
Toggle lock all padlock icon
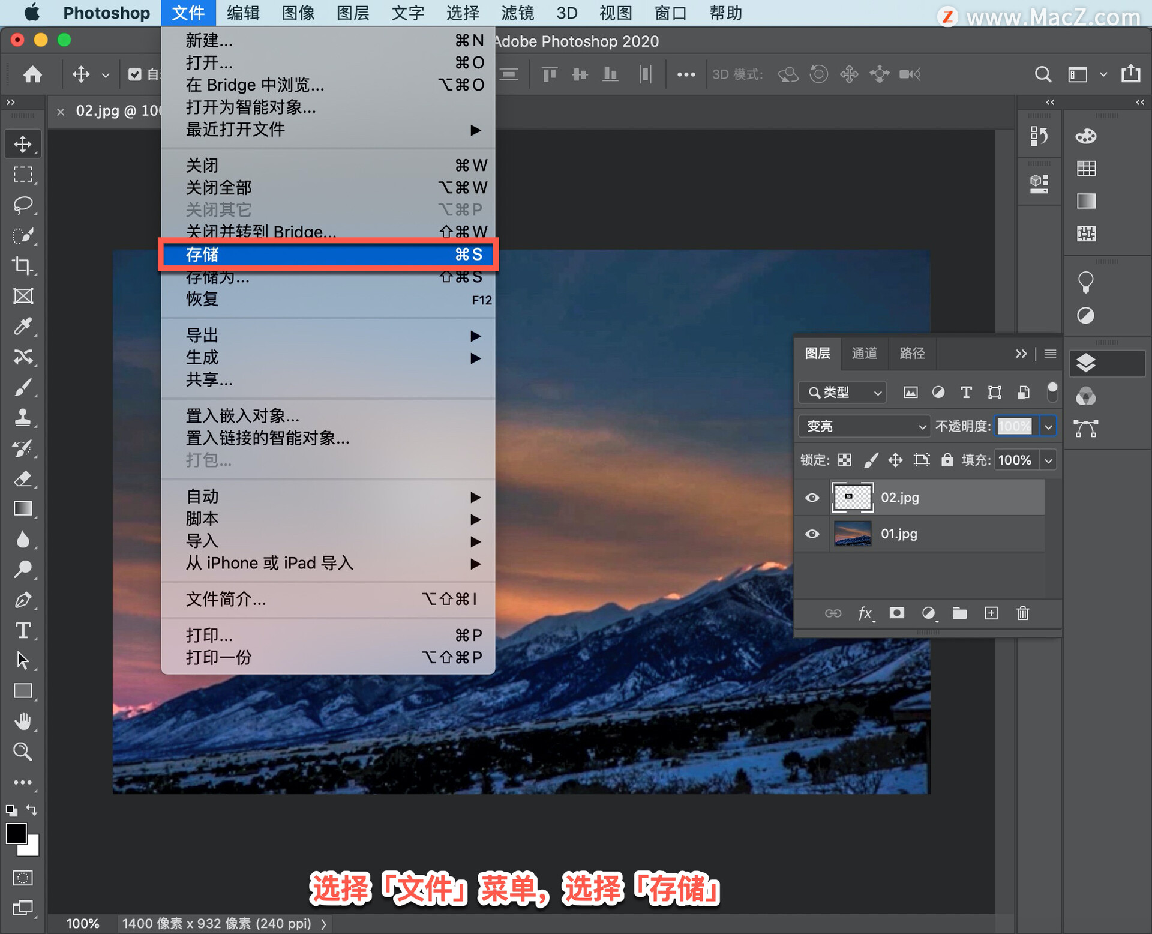coord(947,460)
